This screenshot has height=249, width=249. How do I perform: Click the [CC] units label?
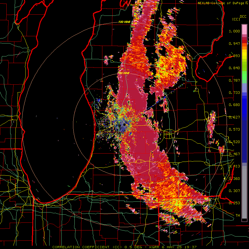[236, 19]
